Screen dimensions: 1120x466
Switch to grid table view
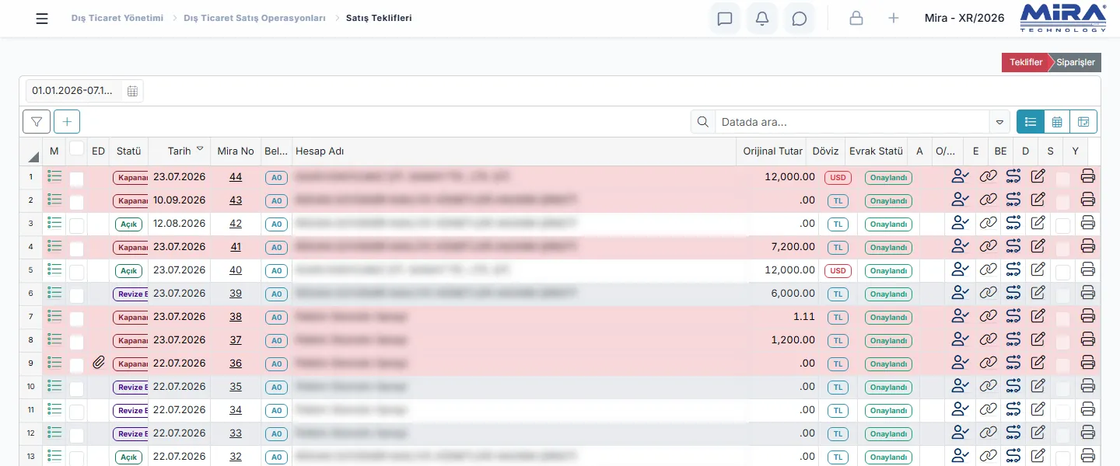coord(1057,121)
